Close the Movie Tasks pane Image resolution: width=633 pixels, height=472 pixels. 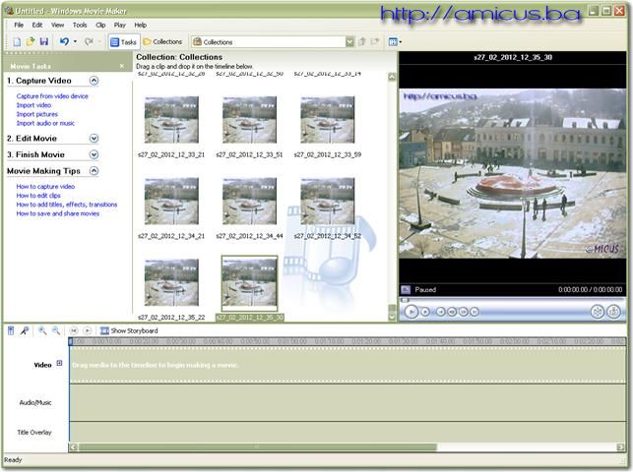coord(122,66)
